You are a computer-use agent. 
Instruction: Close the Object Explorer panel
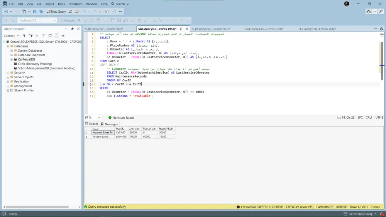click(78, 29)
